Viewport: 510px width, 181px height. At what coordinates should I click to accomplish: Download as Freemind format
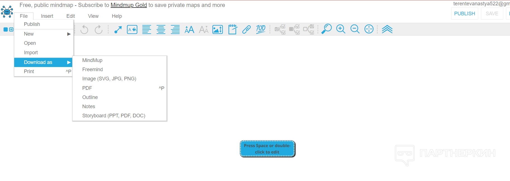pyautogui.click(x=120, y=70)
